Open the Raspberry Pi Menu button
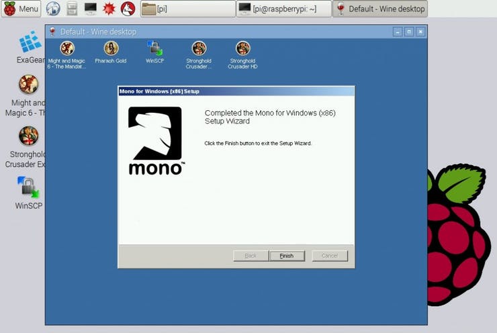Screen dimensions: 497x333 (21, 9)
